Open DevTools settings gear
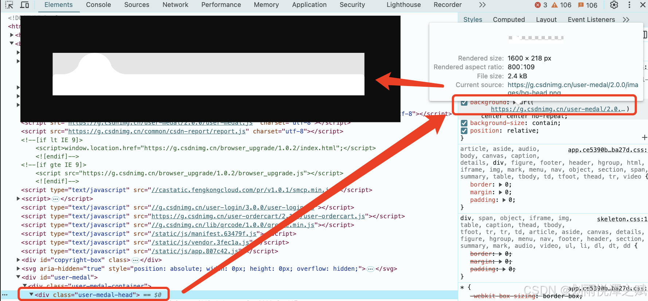 point(614,5)
